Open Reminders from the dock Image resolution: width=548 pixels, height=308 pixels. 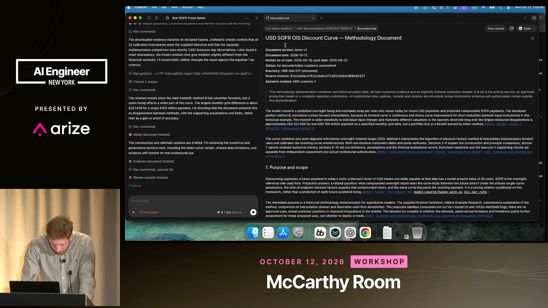tap(268, 233)
